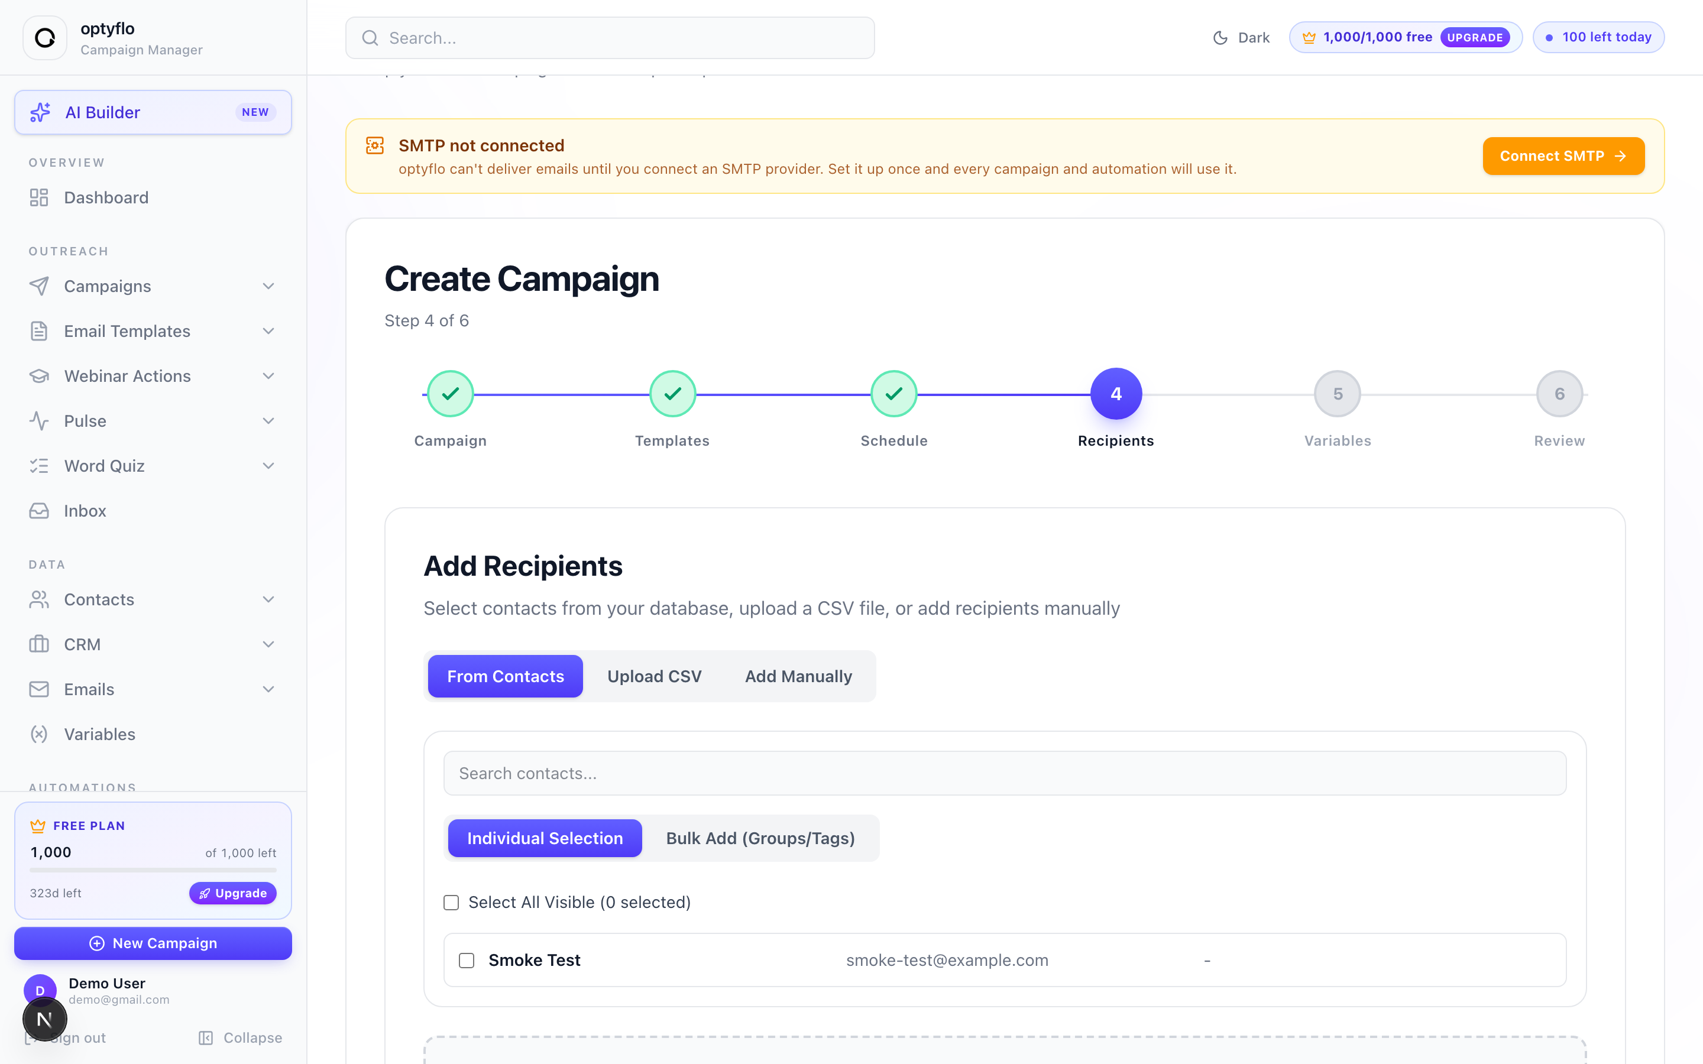Click the Dashboard grid icon
This screenshot has height=1064, width=1703.
click(38, 198)
